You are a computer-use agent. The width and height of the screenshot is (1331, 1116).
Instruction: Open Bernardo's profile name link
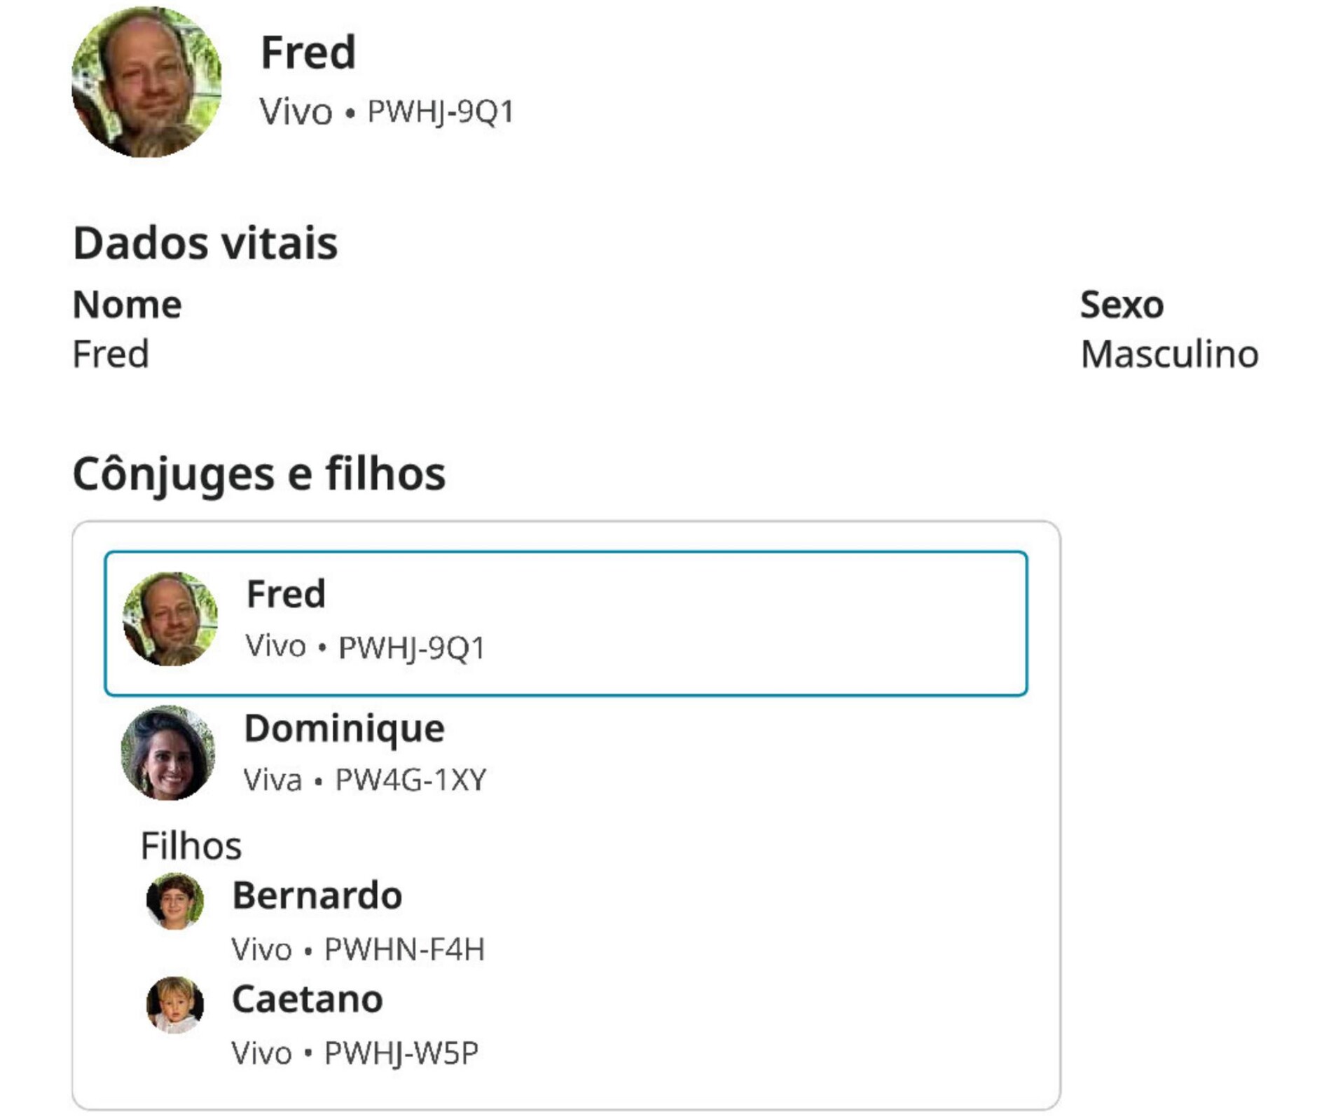(x=317, y=895)
